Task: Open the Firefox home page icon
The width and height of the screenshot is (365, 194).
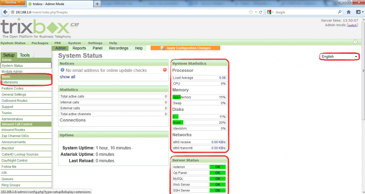Action: click(349, 12)
